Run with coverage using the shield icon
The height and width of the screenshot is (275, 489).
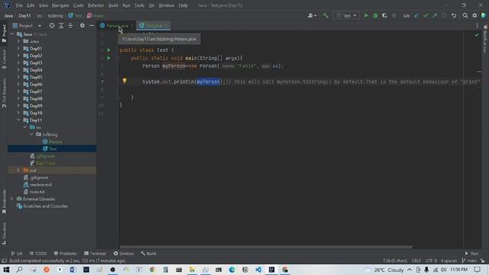tap(384, 15)
